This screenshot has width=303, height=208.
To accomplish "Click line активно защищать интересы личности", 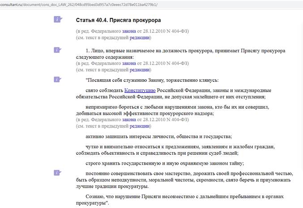I will [158, 136].
